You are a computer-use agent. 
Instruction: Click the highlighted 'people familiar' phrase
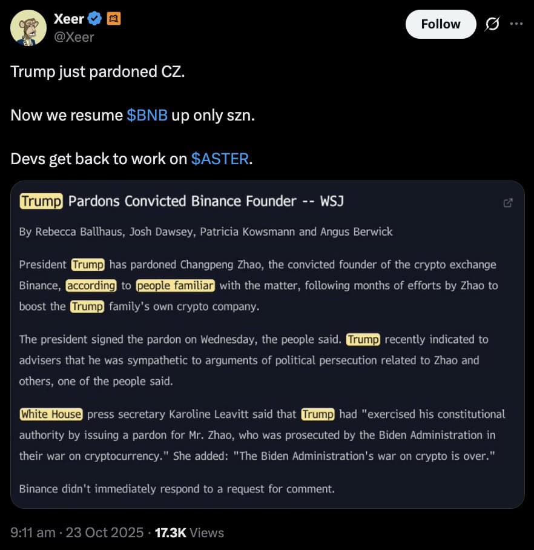(176, 285)
